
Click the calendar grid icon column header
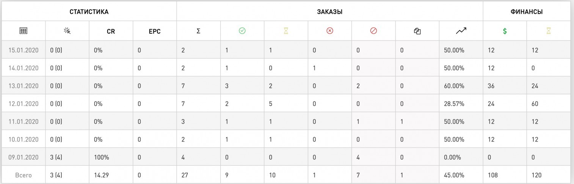pyautogui.click(x=24, y=31)
